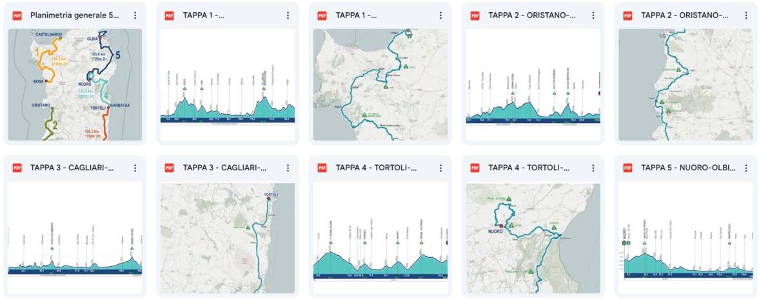Open TAPPA 4 map thumbnail showing NUORO
The image size is (761, 301).
point(533,238)
